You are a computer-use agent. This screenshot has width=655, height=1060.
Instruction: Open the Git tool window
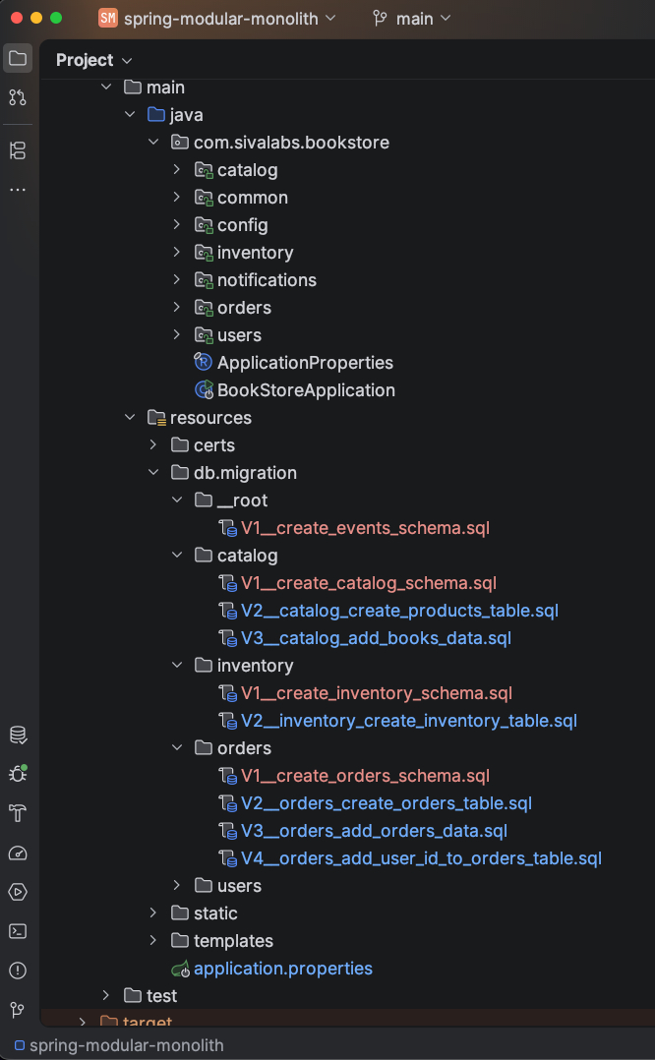click(18, 1010)
